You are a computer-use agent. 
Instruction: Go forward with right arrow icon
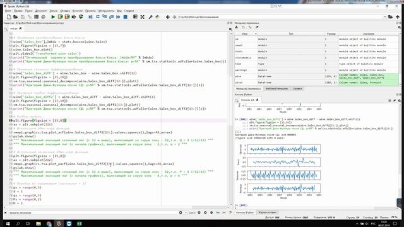point(174,17)
